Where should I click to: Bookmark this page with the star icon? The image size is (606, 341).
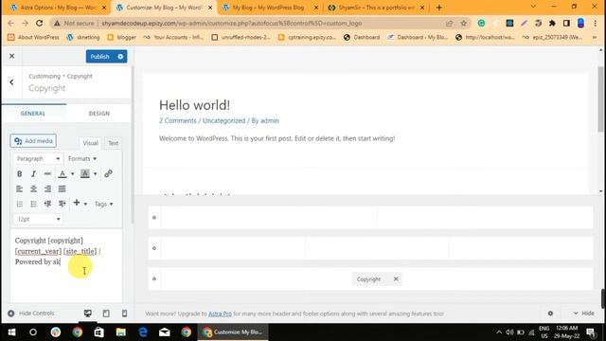coord(463,23)
